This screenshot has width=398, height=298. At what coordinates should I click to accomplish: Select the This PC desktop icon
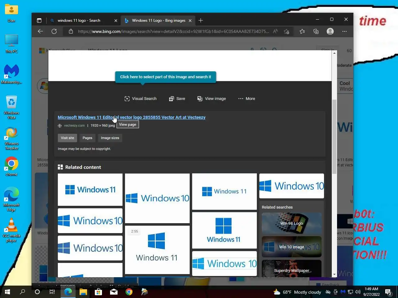[x=12, y=43]
